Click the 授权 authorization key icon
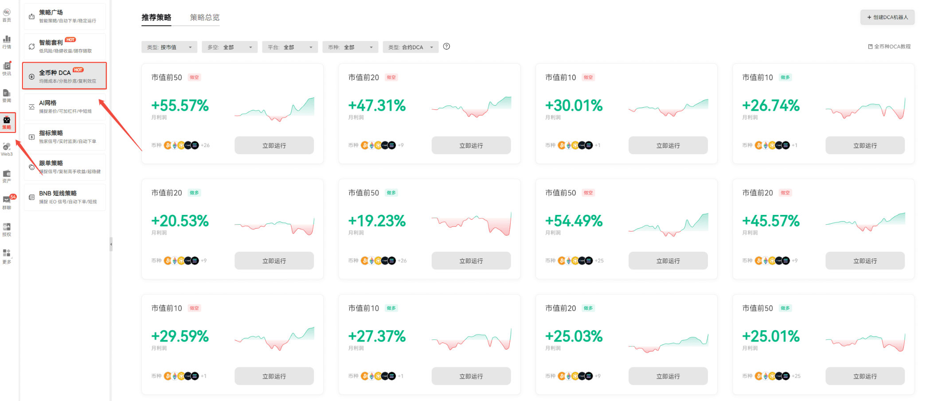Screen dimensions: 934x401 pyautogui.click(x=7, y=229)
